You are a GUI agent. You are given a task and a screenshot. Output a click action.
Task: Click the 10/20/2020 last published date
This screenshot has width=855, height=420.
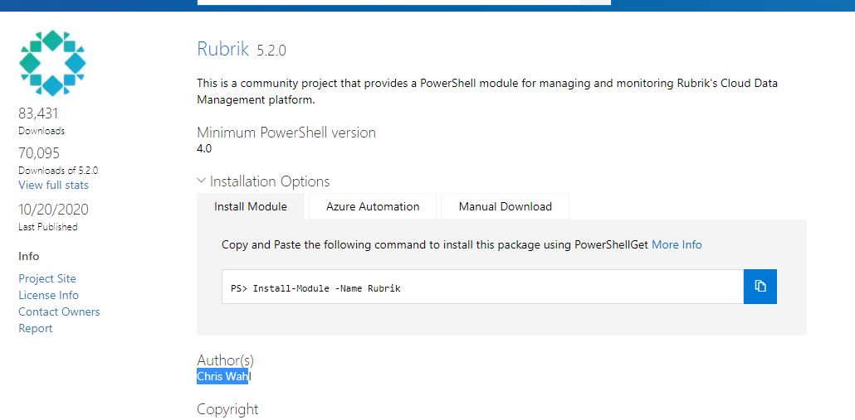[x=53, y=210]
